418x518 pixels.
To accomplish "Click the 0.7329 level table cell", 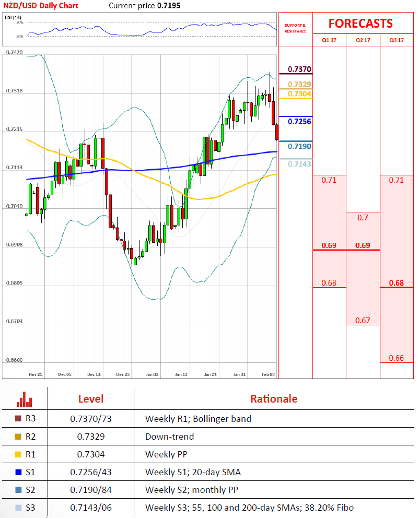I will 91,437.
